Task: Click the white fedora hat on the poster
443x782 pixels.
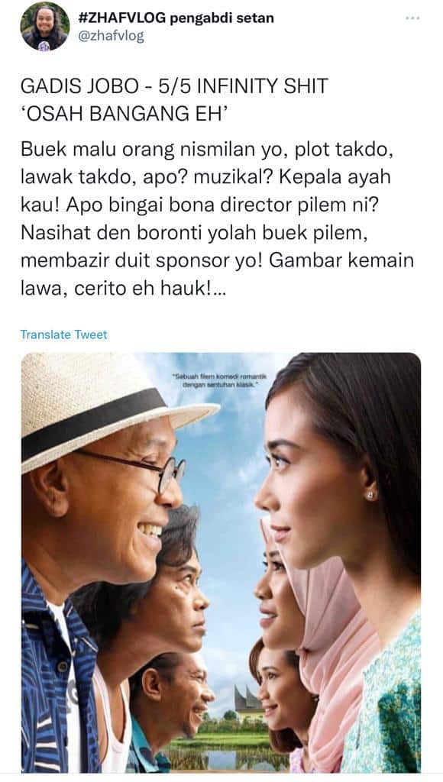Action: tap(107, 409)
